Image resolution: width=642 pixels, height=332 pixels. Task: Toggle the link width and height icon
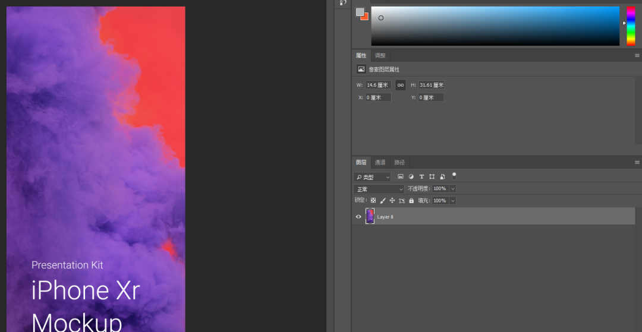[401, 85]
